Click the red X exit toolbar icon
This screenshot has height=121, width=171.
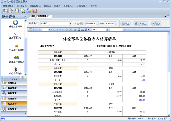click(35, 11)
